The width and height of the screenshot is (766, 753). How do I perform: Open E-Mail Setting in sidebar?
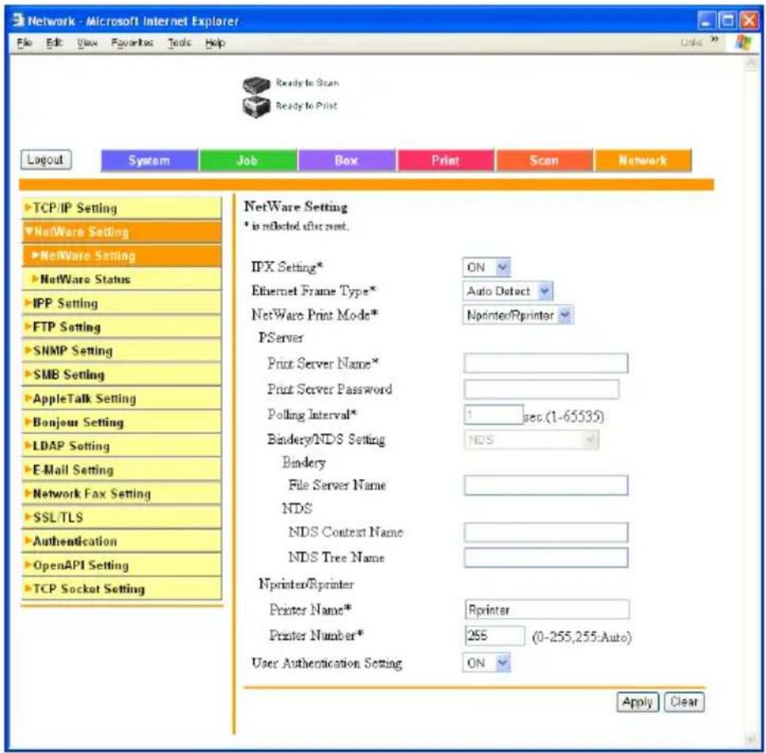[121, 470]
